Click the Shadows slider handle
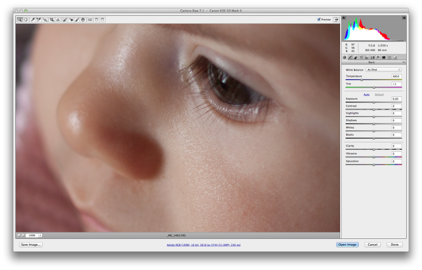 click(374, 124)
